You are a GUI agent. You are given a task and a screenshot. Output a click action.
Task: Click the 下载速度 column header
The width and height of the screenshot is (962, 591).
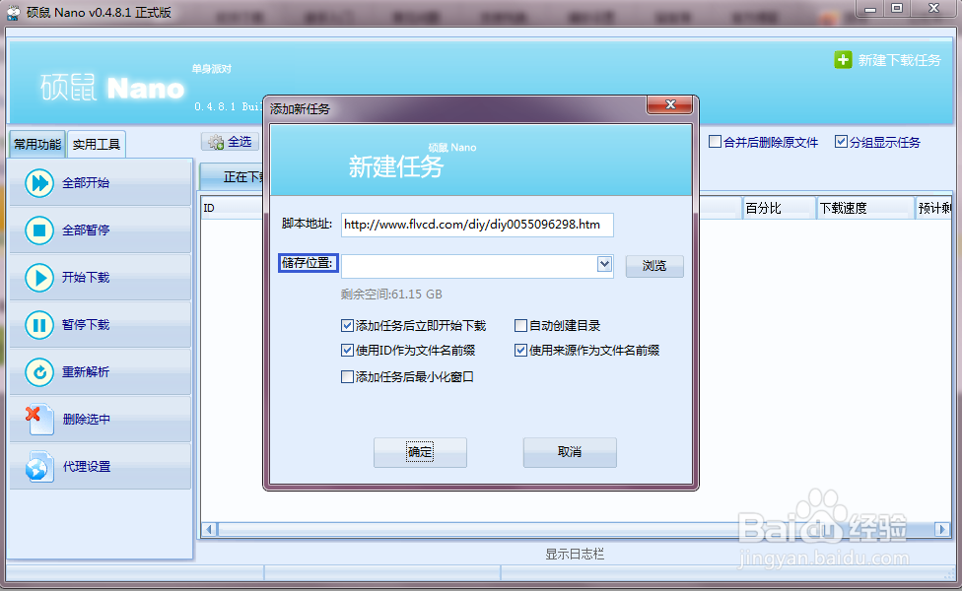pyautogui.click(x=865, y=208)
